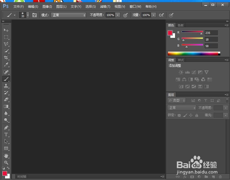The width and height of the screenshot is (230, 180).
Task: Select the Clone Stamp tool
Action: 6,86
